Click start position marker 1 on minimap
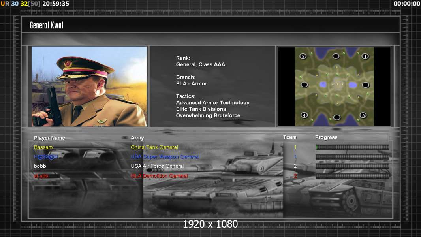This screenshot has width=421, height=237. coord(365,56)
